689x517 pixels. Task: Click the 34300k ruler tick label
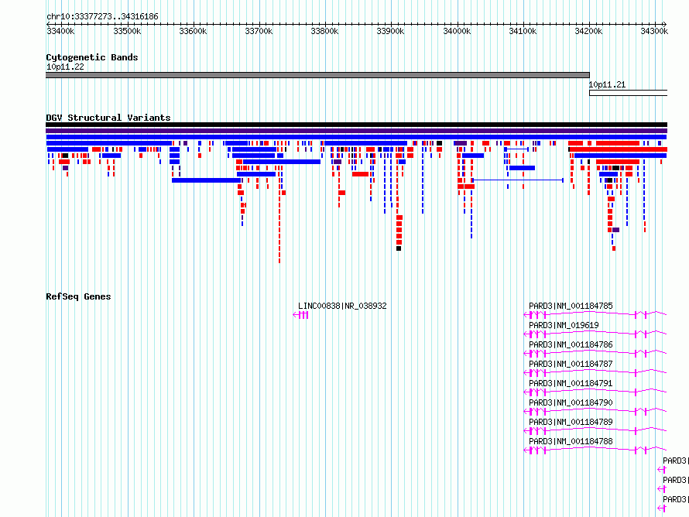pos(654,31)
